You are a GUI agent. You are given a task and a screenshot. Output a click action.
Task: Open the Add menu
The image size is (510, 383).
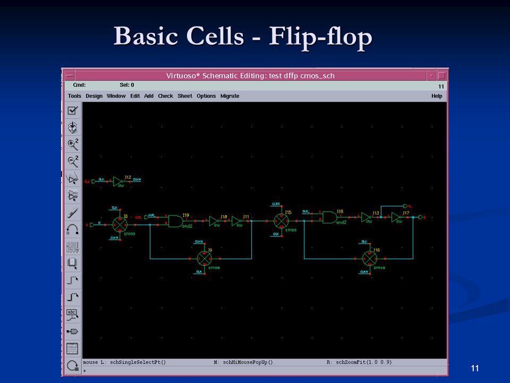[149, 96]
